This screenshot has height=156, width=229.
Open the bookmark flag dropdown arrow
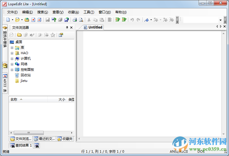click(x=151, y=20)
